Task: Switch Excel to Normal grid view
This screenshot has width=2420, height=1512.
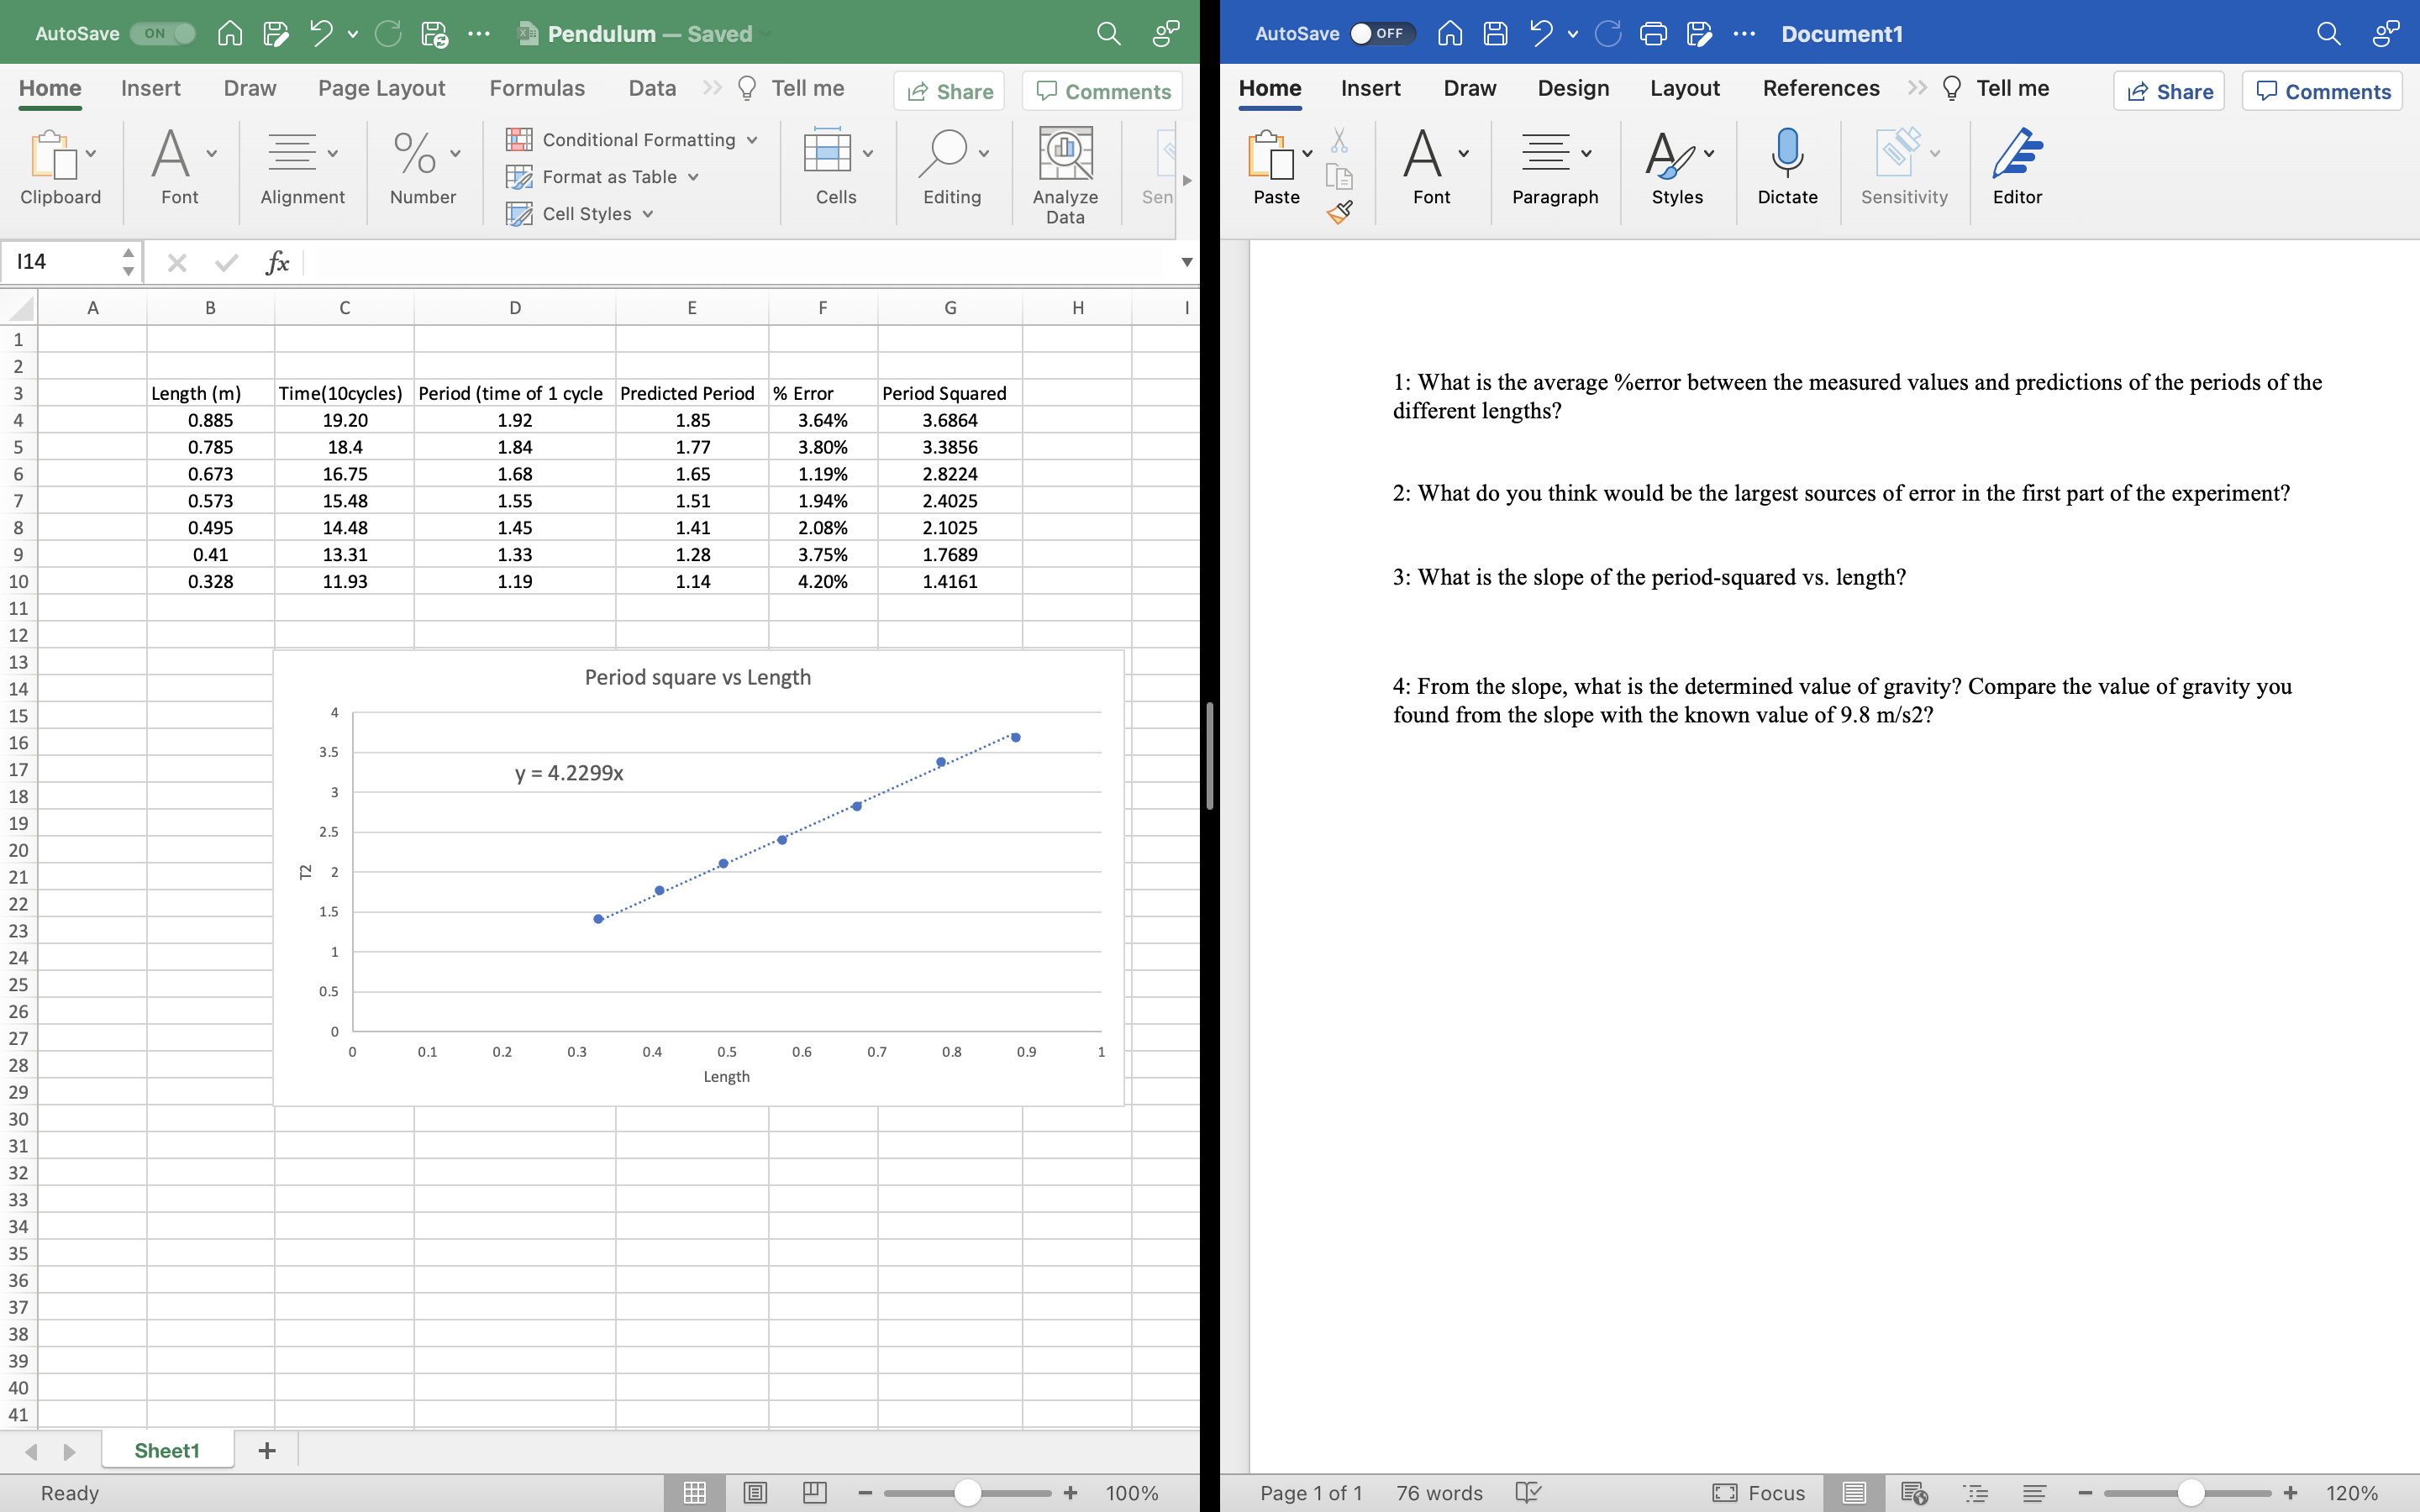Action: (x=695, y=1493)
